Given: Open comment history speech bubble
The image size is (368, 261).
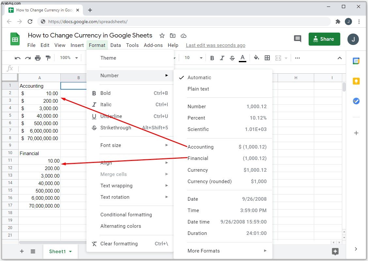Looking at the screenshot, I should tap(298, 39).
